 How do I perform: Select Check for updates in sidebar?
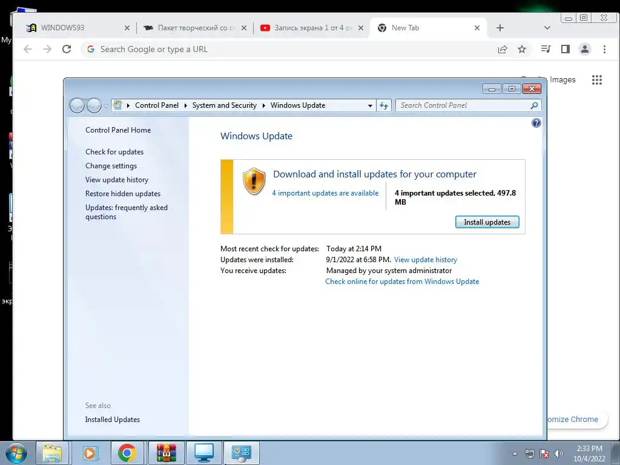click(114, 152)
